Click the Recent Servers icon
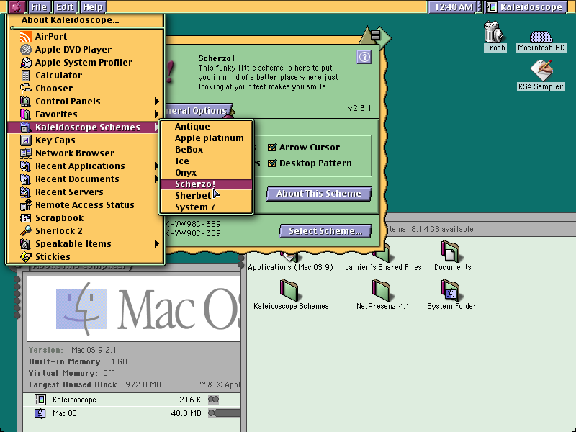This screenshot has width=576, height=432. 25,192
